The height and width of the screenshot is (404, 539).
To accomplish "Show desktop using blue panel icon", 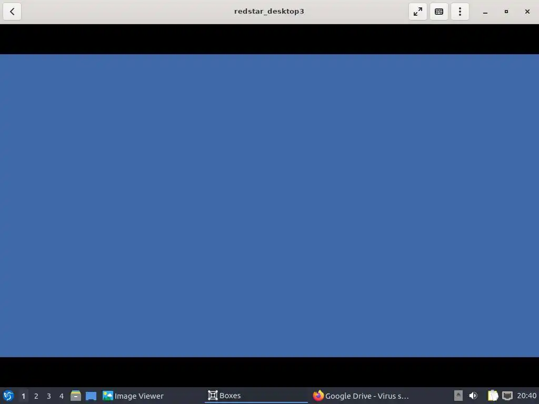I will pos(91,396).
